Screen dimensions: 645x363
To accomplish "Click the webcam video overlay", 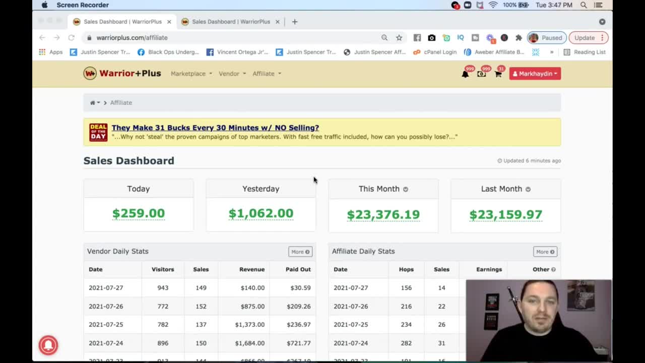I will (539, 320).
